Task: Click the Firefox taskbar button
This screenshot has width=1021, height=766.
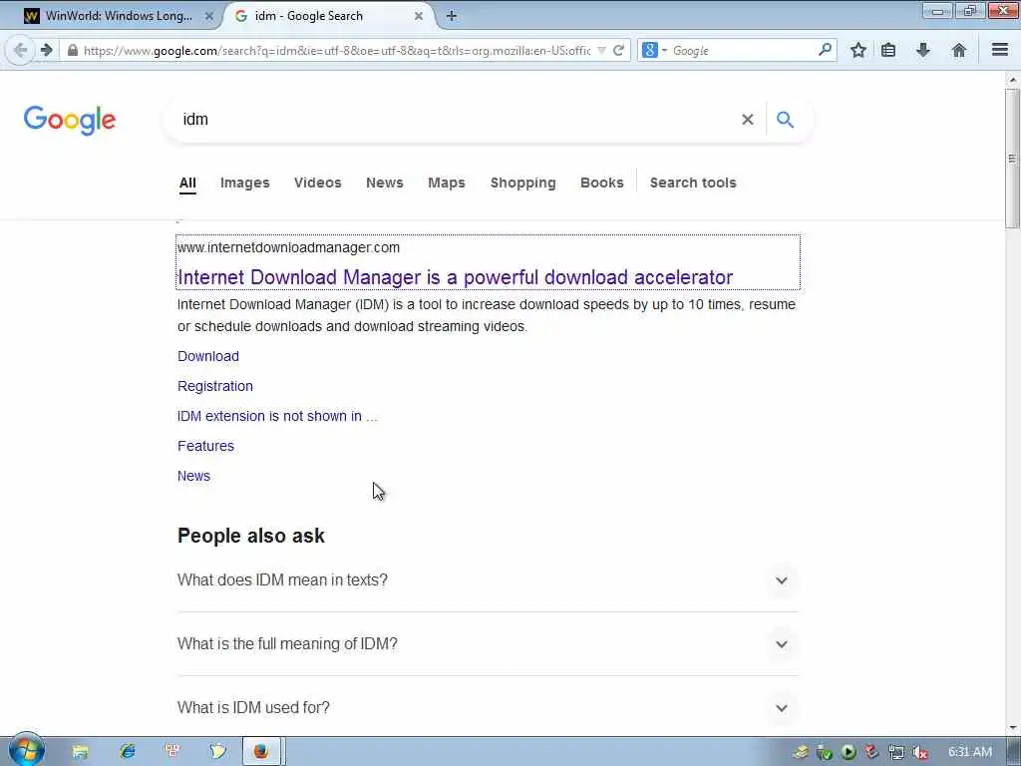Action: pos(261,751)
